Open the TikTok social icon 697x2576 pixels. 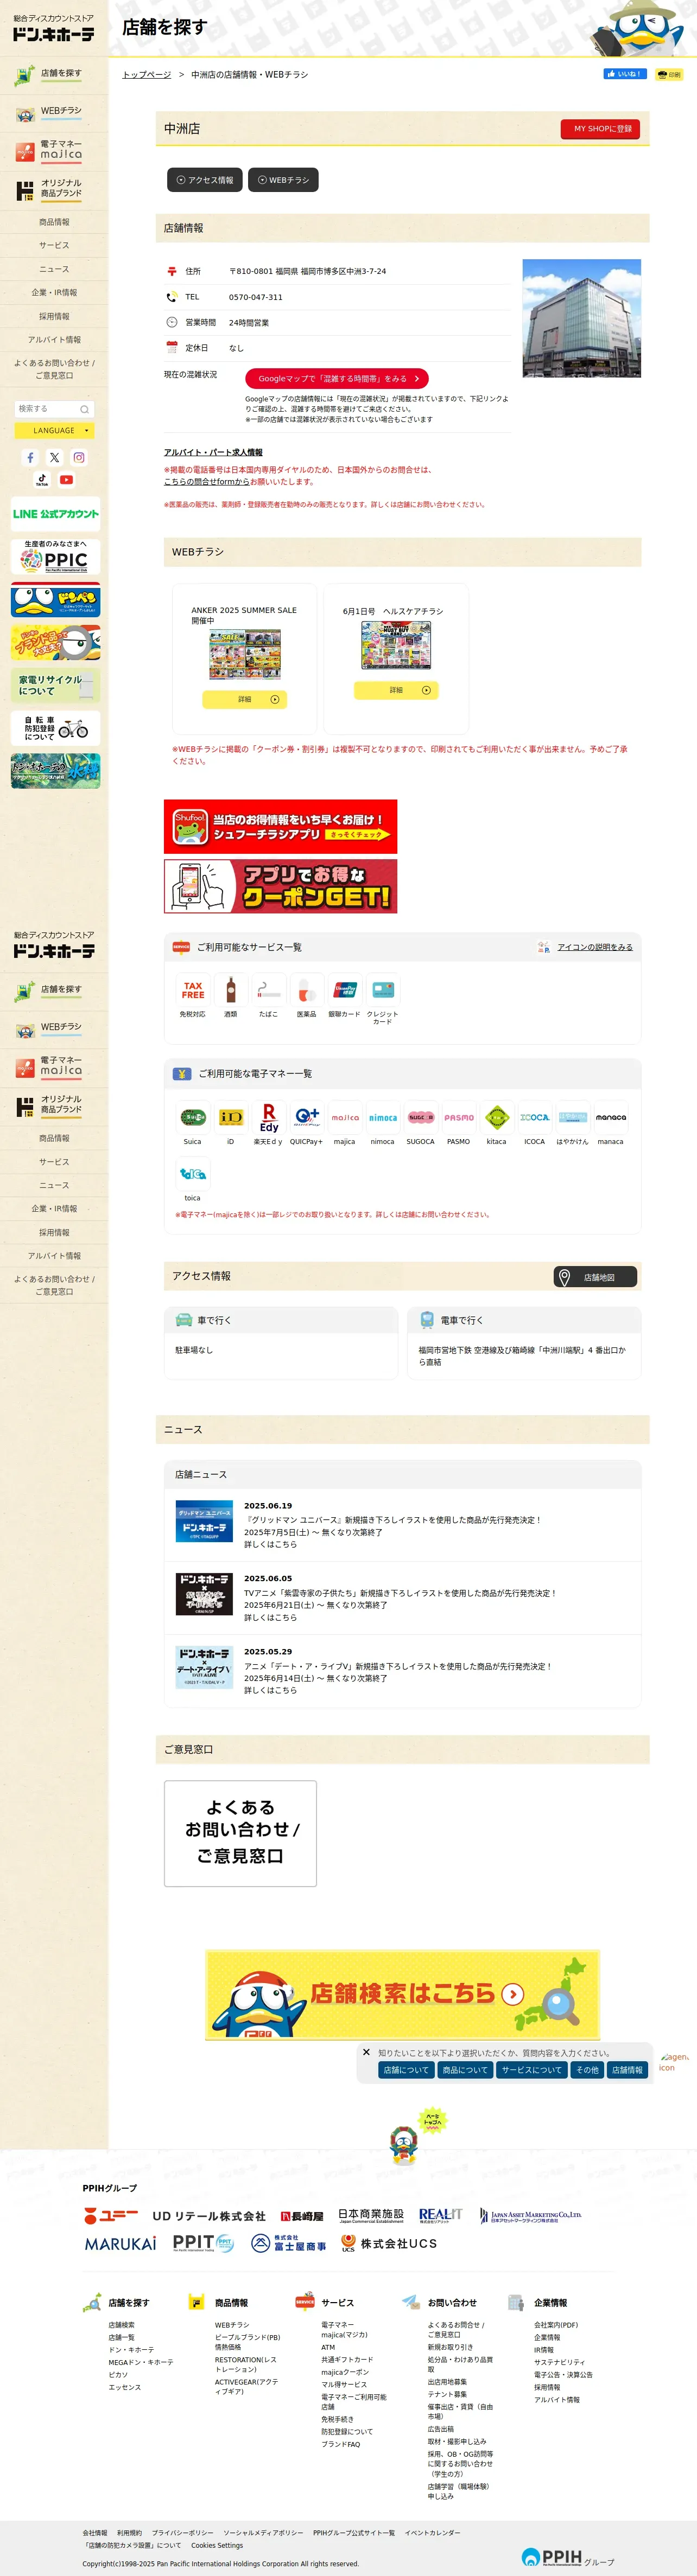[x=42, y=480]
